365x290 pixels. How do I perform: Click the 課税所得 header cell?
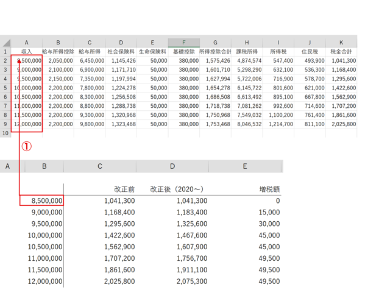tap(247, 52)
